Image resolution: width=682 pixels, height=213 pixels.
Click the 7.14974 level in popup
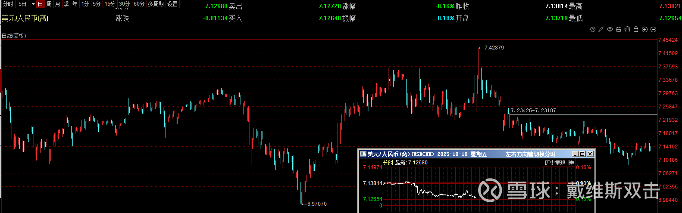pos(372,167)
